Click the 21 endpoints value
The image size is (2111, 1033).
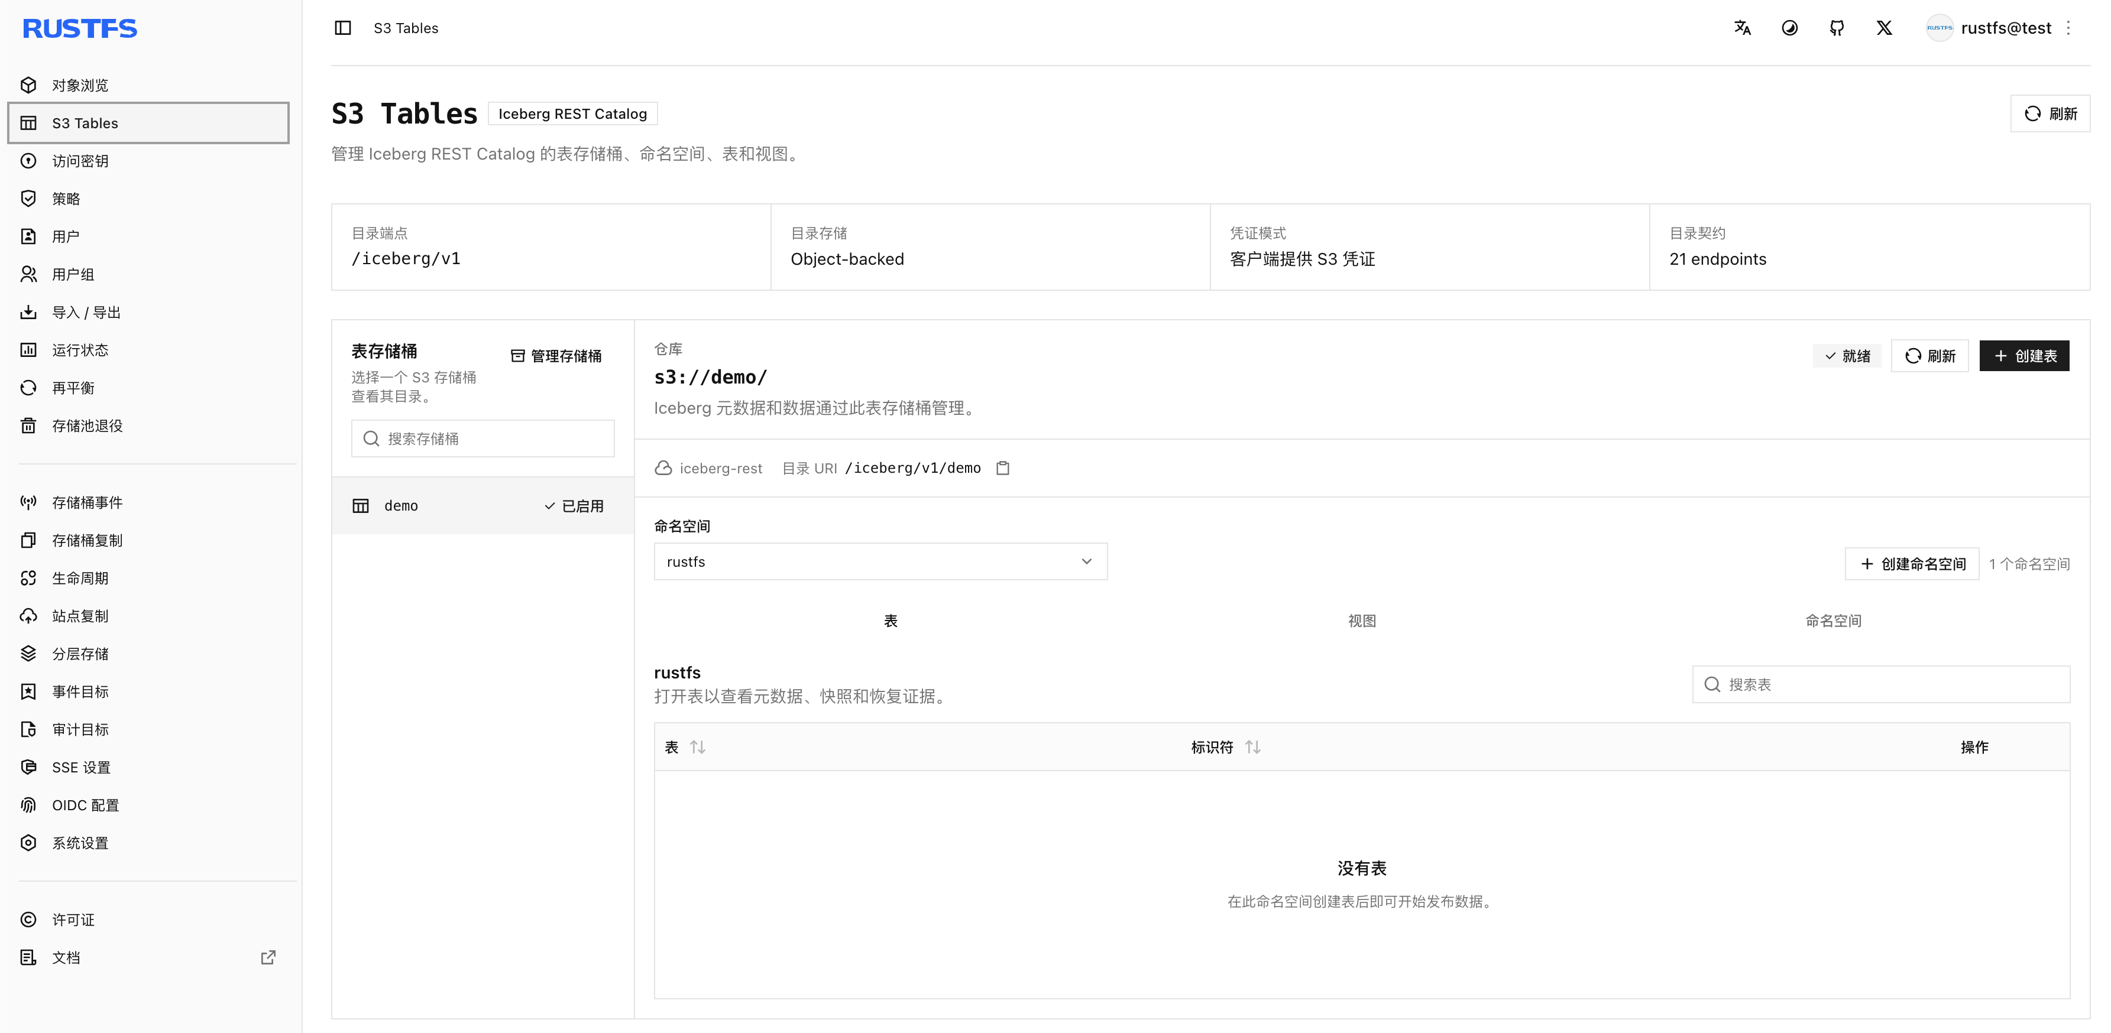point(1718,259)
